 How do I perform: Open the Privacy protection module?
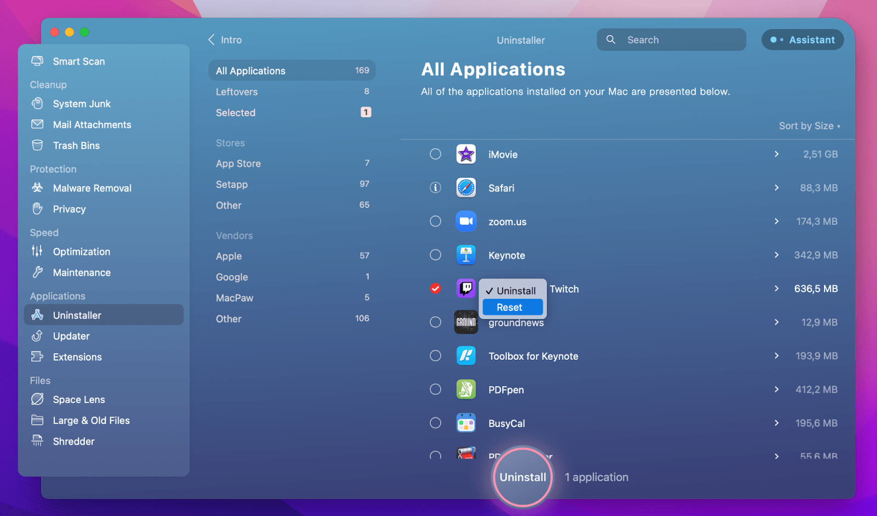[x=70, y=209]
